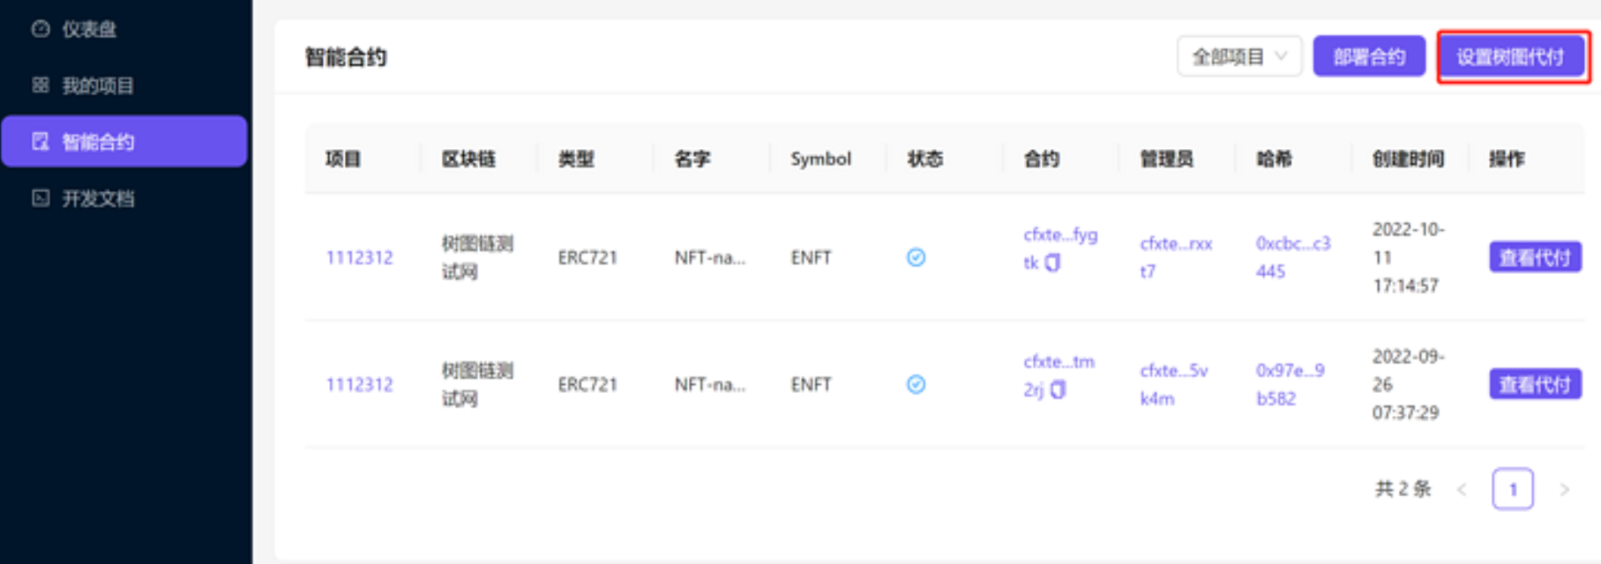Click status check icon in first row
Screen dimensions: 1601x564
[916, 257]
